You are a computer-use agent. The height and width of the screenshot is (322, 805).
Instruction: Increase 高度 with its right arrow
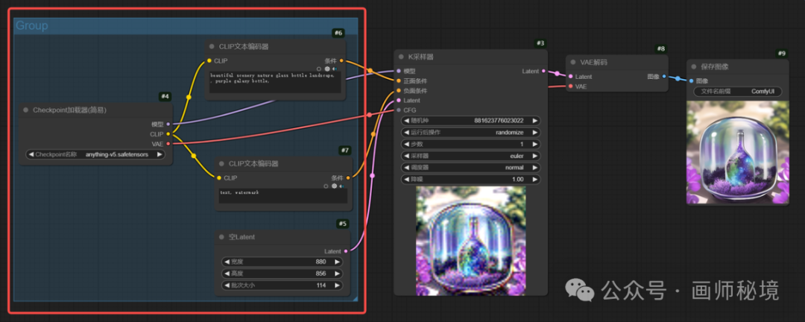(x=337, y=274)
